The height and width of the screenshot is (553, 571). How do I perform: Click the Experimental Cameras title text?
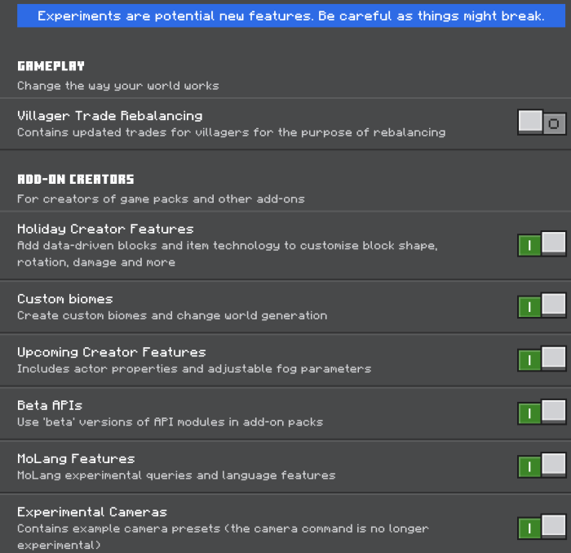(92, 512)
